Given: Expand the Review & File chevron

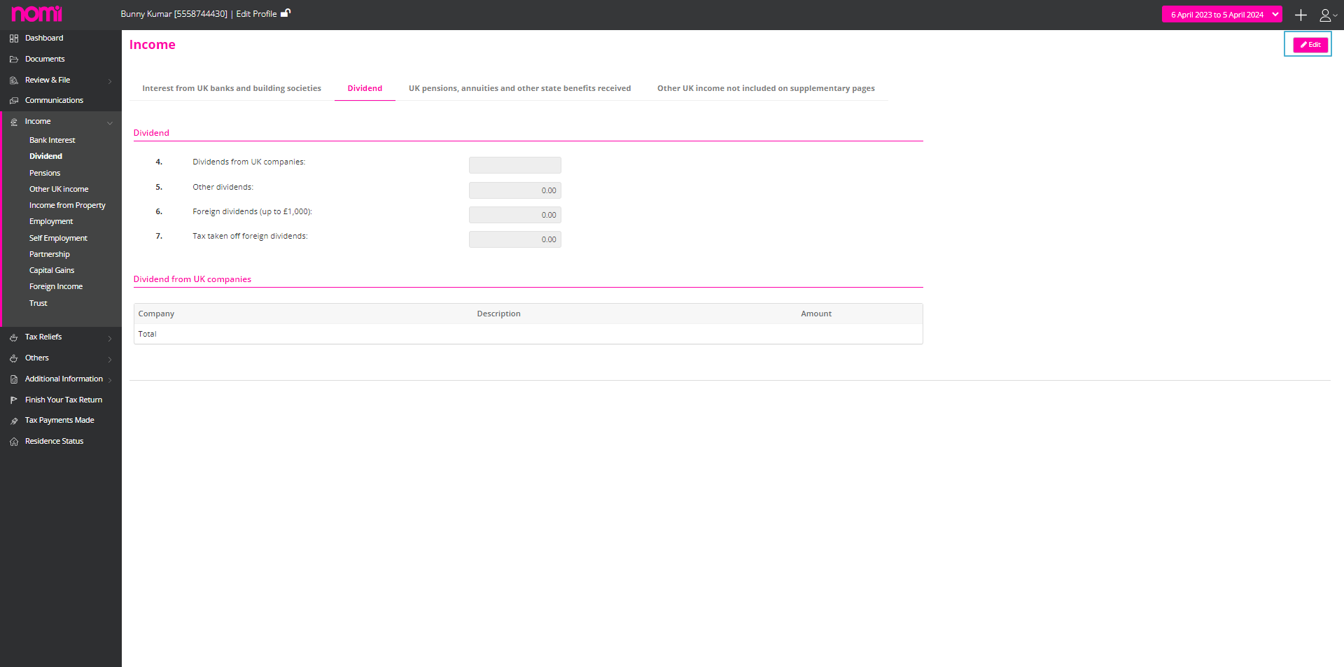Looking at the screenshot, I should click(110, 81).
